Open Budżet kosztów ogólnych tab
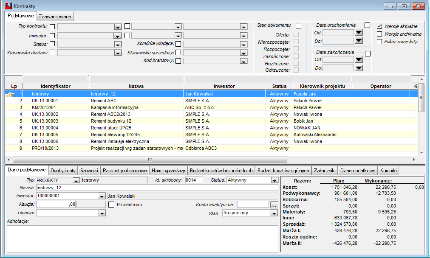This screenshot has height=258, width=430. pos(283,170)
